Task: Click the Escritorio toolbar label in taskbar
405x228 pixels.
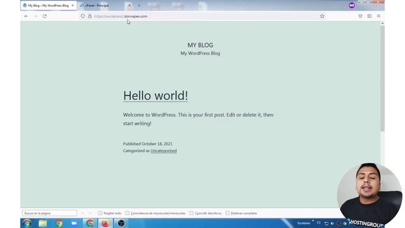Action: 304,223
